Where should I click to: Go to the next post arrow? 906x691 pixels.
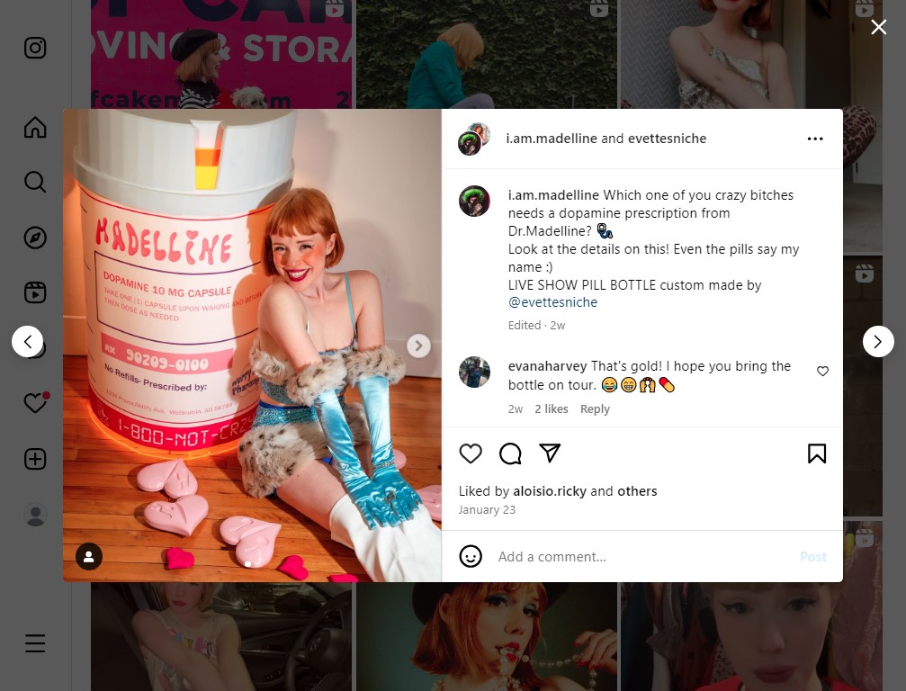click(x=878, y=342)
